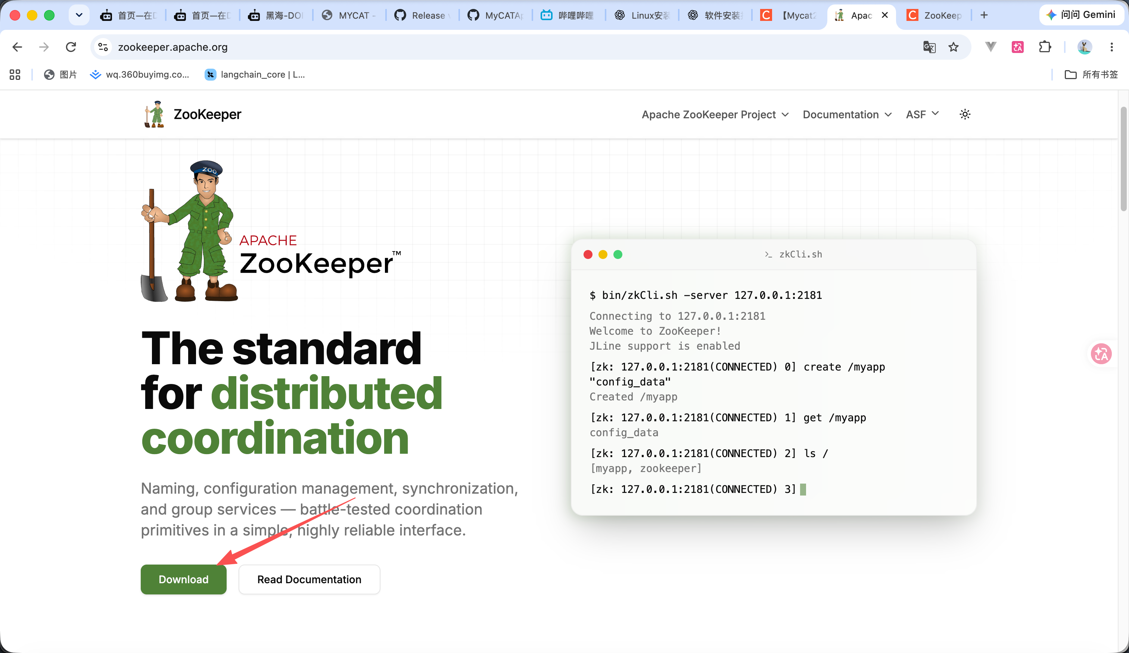1129x653 pixels.
Task: Click the floating pink translate button
Action: 1101,353
